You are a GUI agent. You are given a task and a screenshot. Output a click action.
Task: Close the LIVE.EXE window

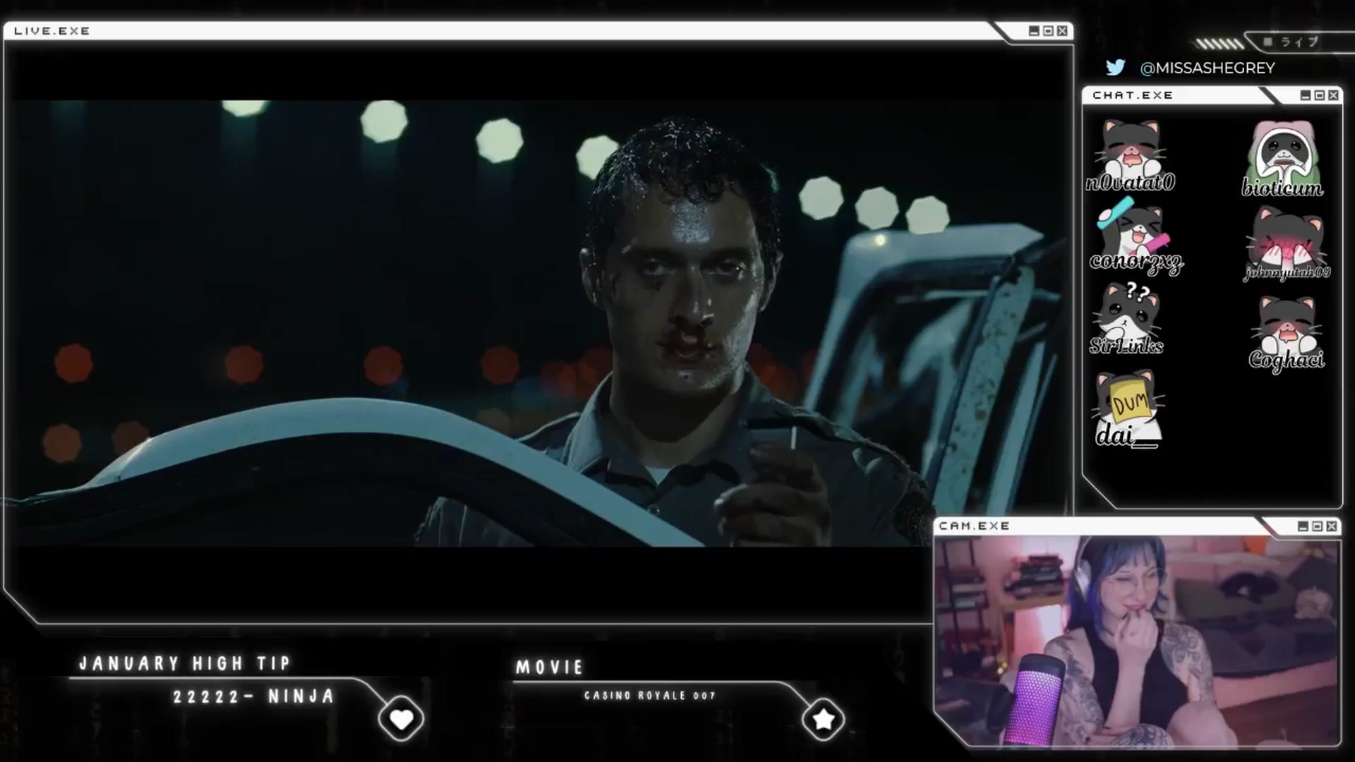click(x=1062, y=31)
